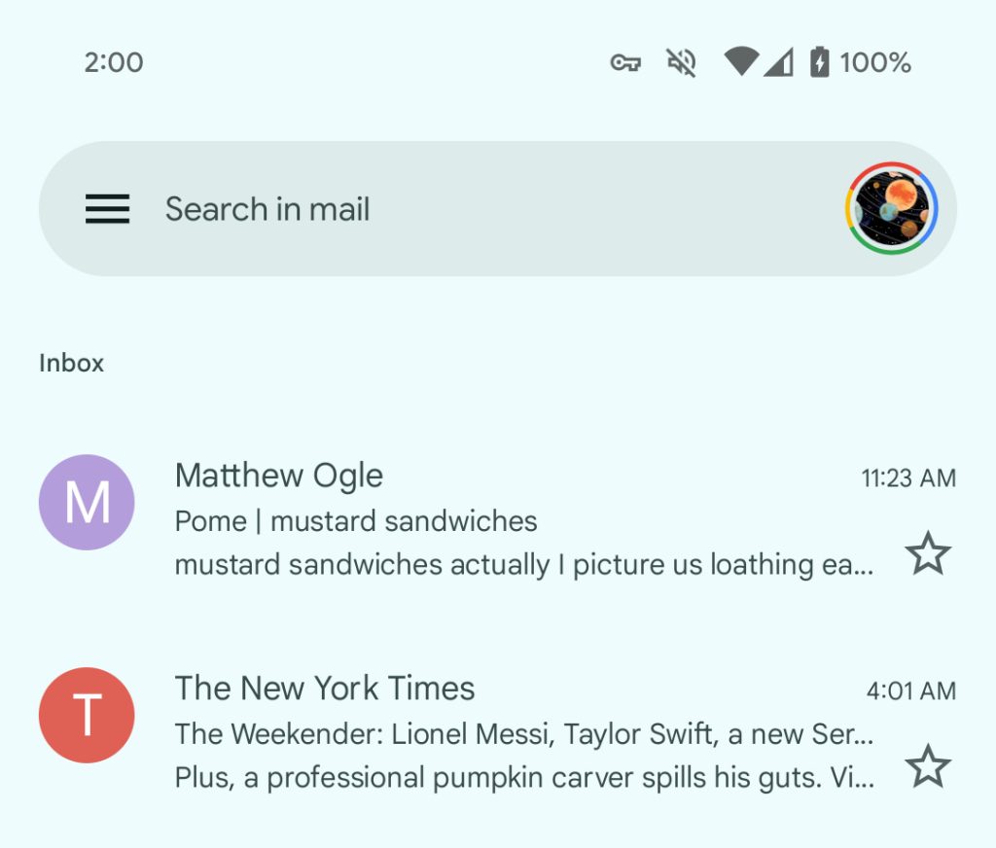This screenshot has width=996, height=848.
Task: Tap the 100% battery percentage
Action: pyautogui.click(x=875, y=63)
